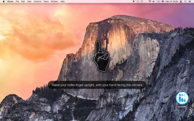Open the Wi-Fi status menu
Screen dimensions: 194x121
(150, 2)
